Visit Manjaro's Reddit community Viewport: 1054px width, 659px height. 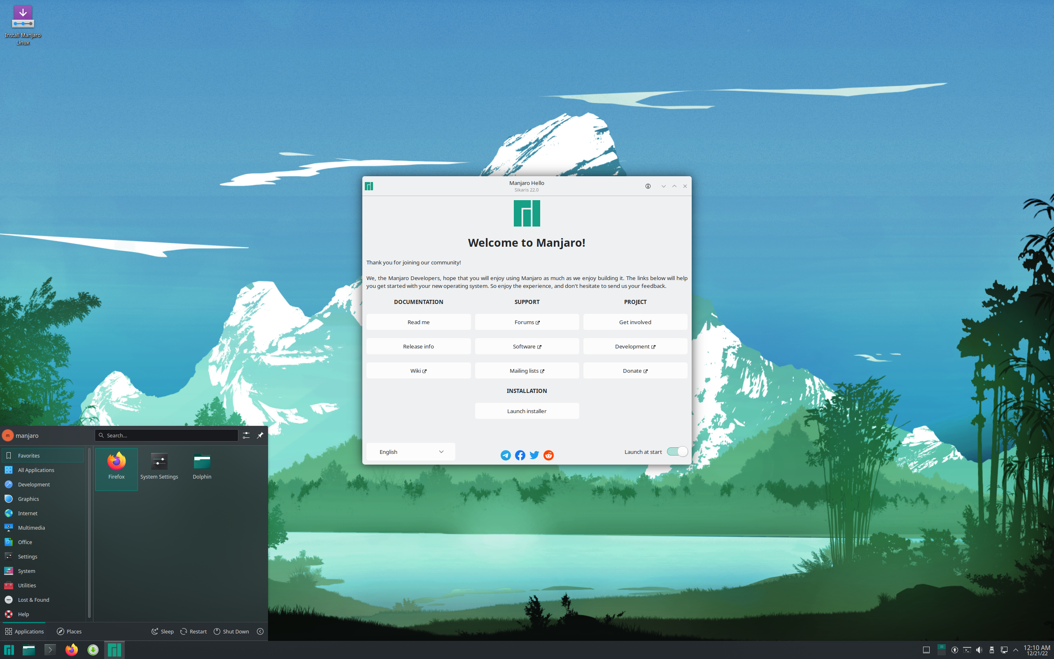click(x=548, y=455)
